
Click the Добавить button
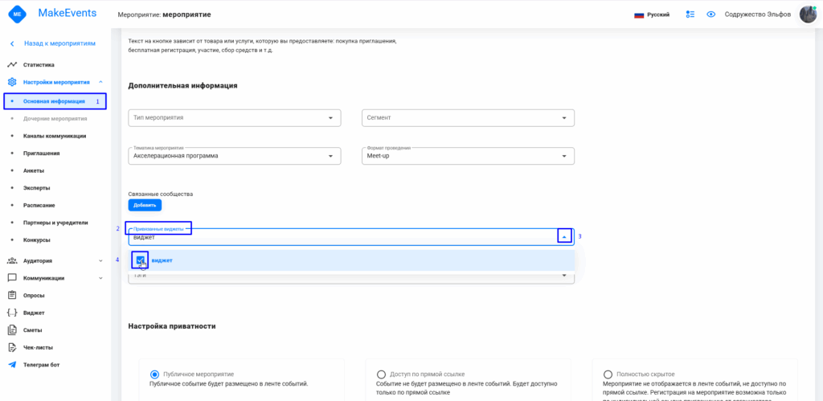pos(145,206)
